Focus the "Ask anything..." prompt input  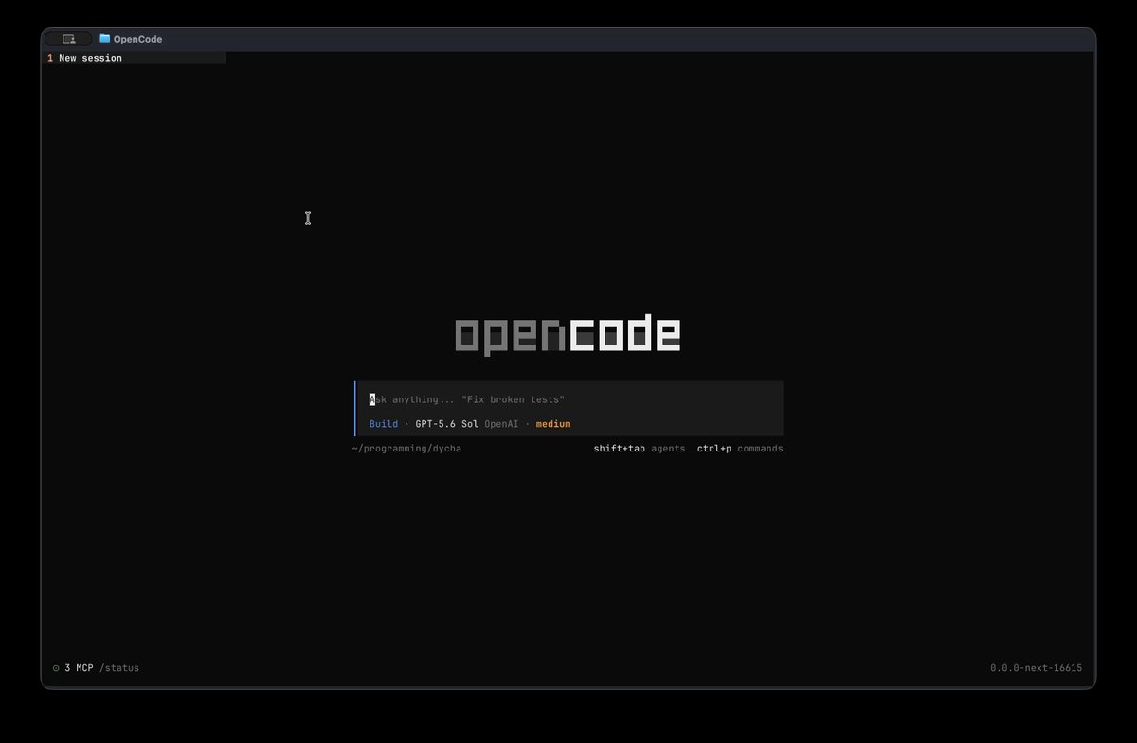click(569, 399)
